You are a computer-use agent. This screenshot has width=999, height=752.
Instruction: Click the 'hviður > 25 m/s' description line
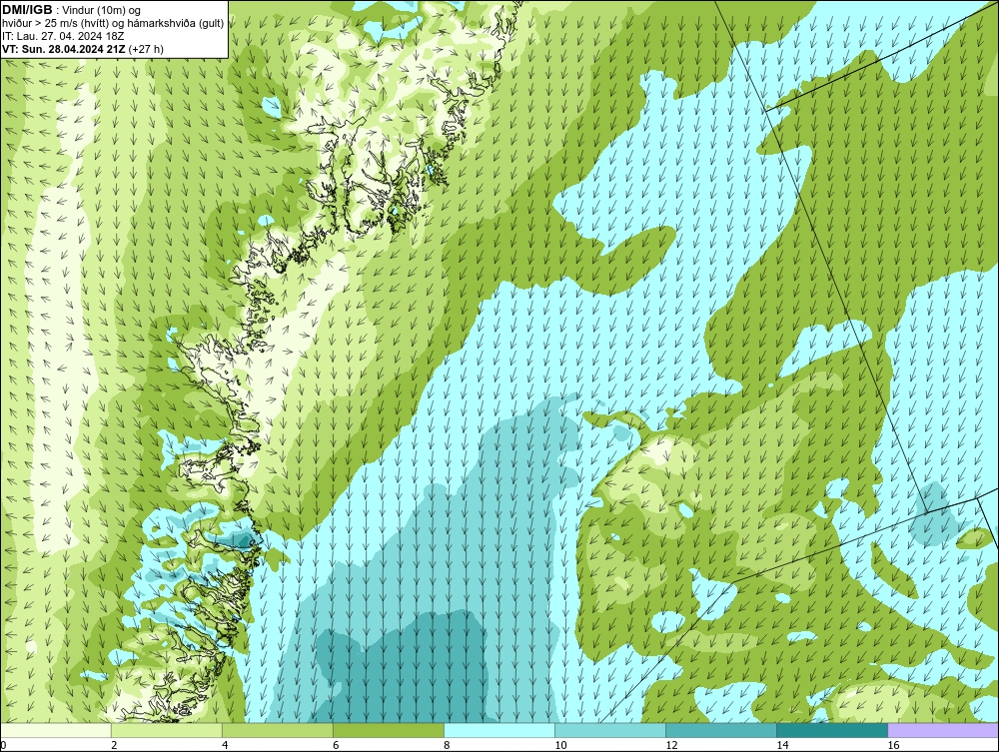113,23
